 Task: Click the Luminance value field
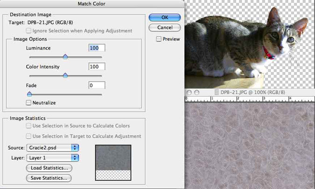[x=97, y=48]
